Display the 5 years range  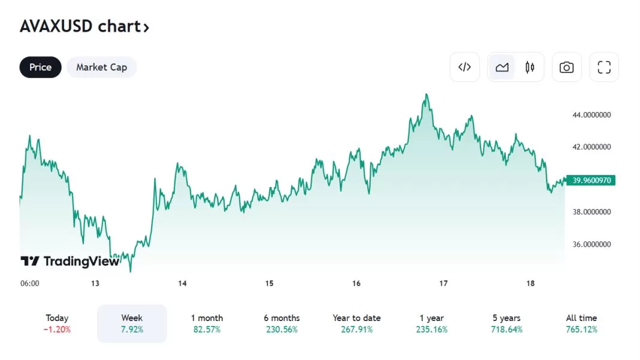click(506, 323)
